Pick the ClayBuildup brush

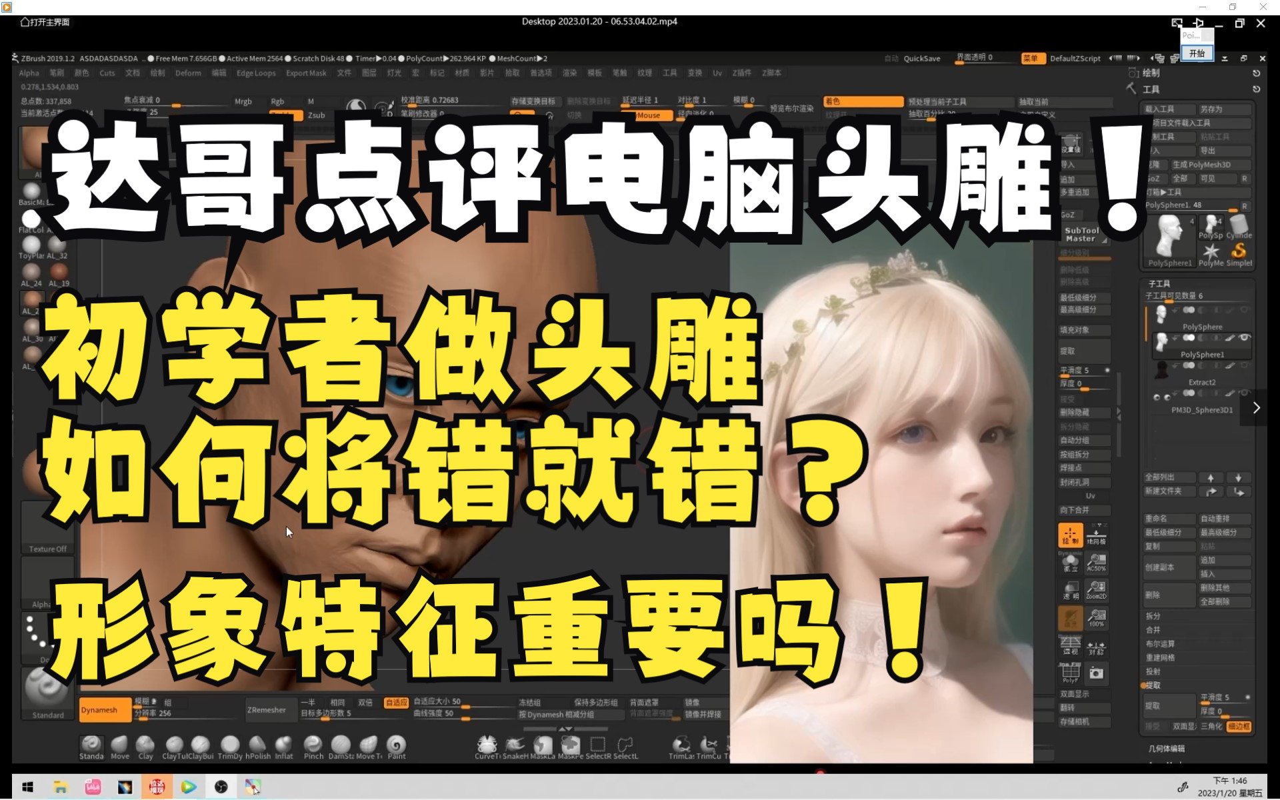201,747
